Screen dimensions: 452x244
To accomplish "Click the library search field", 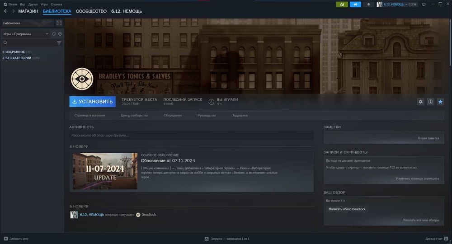I will coord(32,42).
